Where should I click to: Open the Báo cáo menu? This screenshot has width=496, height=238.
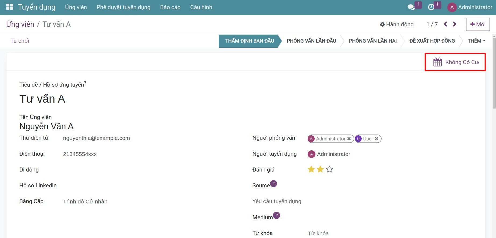[x=170, y=7]
